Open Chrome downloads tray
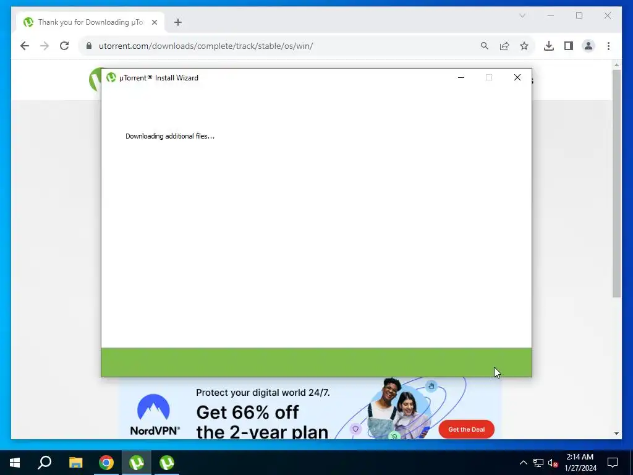633x475 pixels. pyautogui.click(x=549, y=46)
